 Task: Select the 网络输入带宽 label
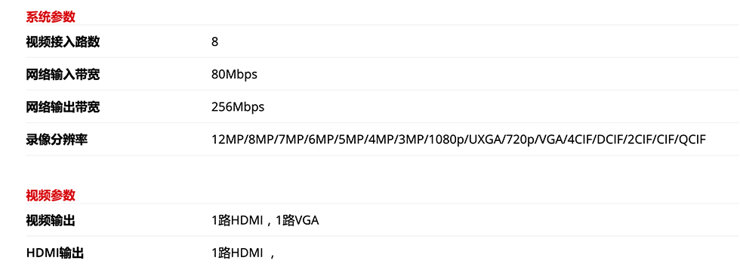[63, 75]
